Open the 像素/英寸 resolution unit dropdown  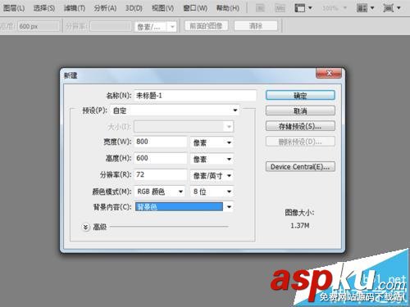[212, 176]
